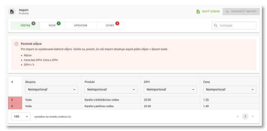This screenshot has height=131, width=267.
Task: Click 'Karafa s perlivou vodou' cell
Action: coord(111,106)
